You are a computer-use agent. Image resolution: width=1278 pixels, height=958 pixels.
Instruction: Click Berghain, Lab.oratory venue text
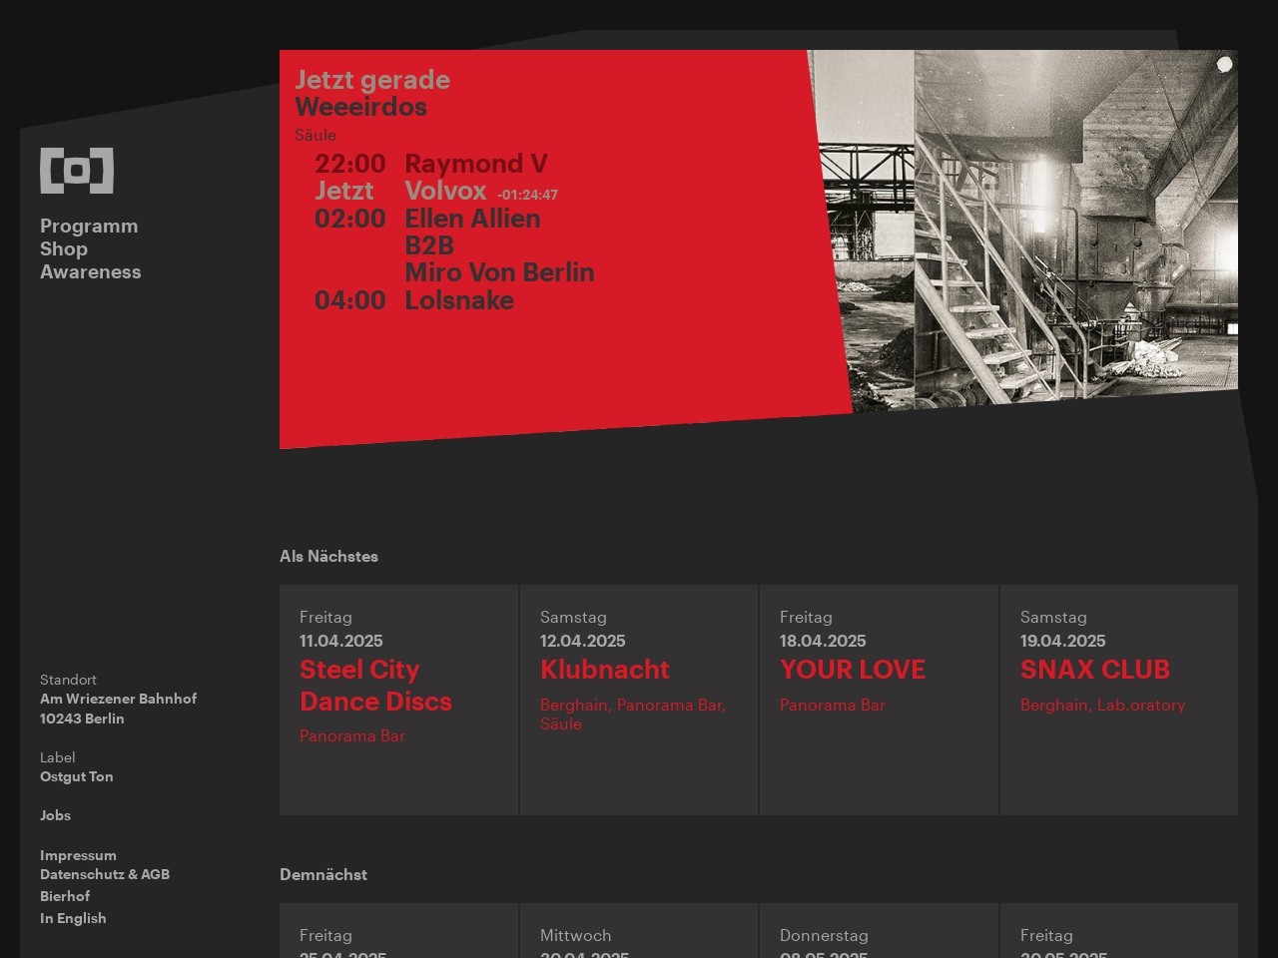tap(1103, 705)
